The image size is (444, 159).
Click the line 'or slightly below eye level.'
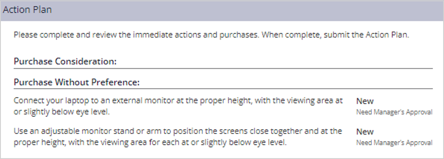coord(62,112)
